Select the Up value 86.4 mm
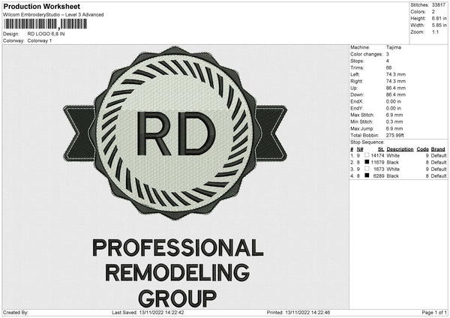The image size is (450, 318). (x=396, y=88)
